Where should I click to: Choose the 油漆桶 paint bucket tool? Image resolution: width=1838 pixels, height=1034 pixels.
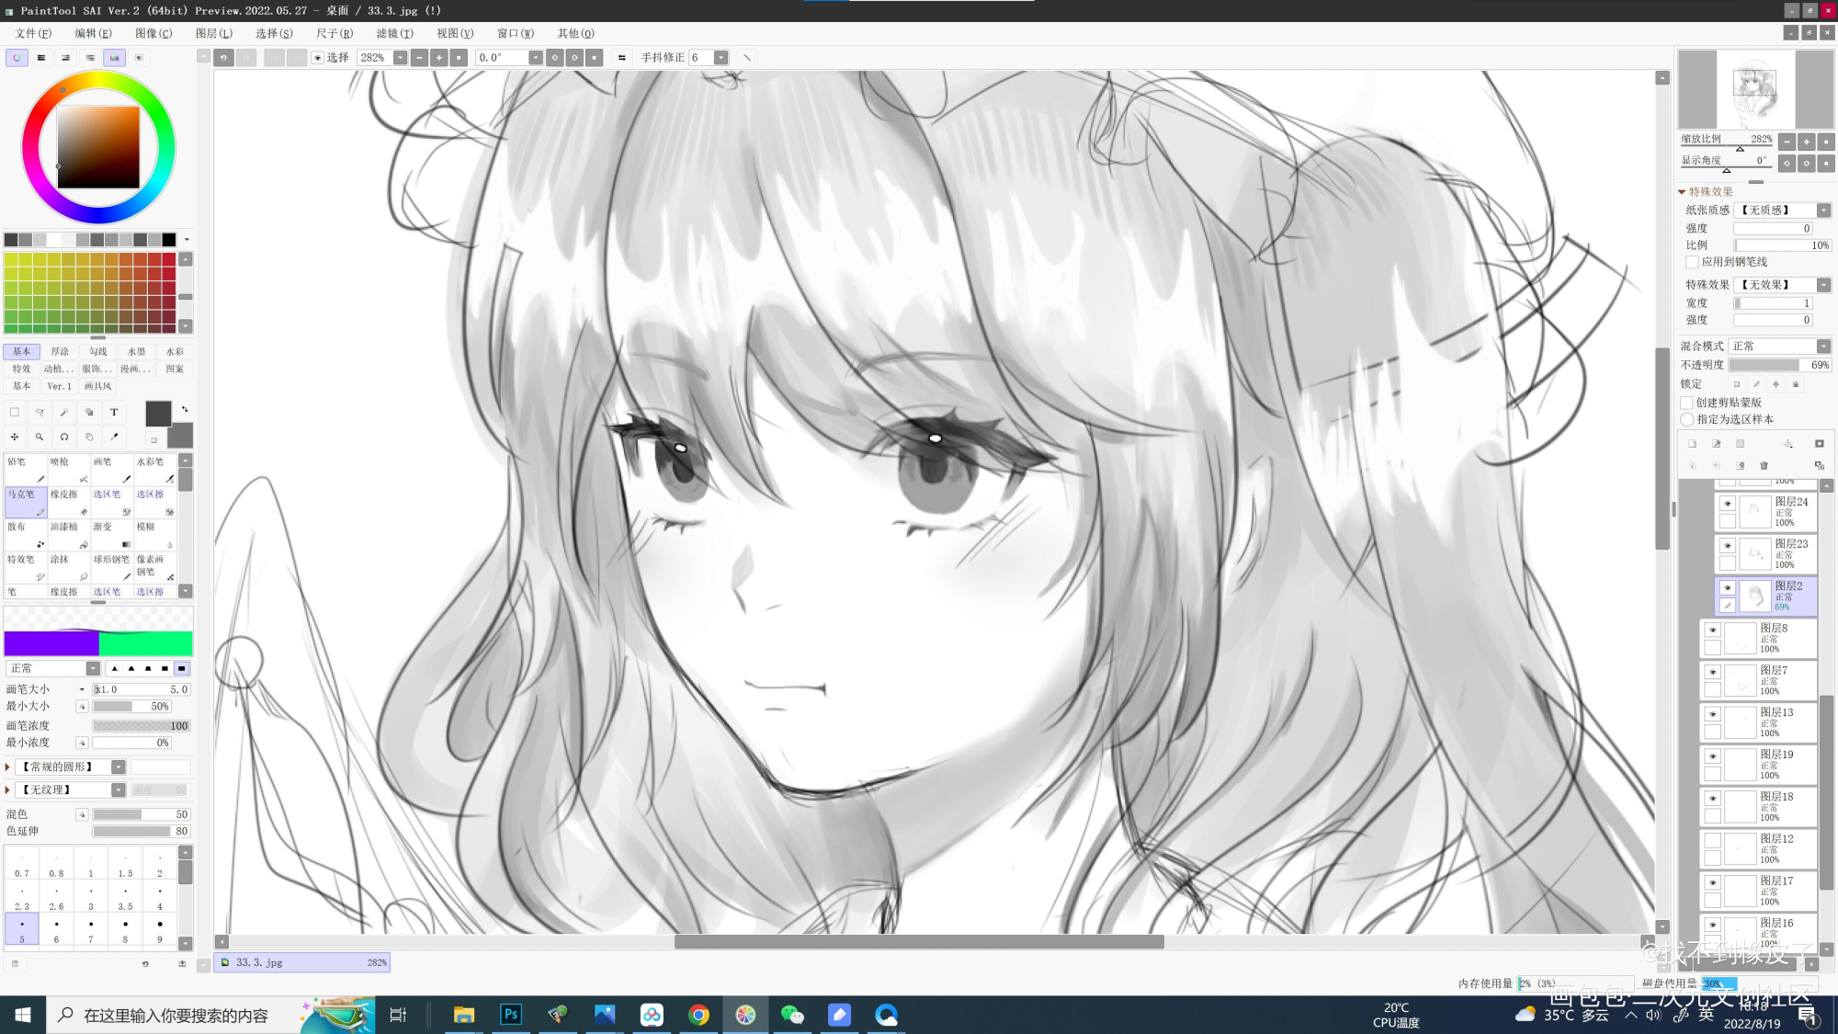coord(69,533)
